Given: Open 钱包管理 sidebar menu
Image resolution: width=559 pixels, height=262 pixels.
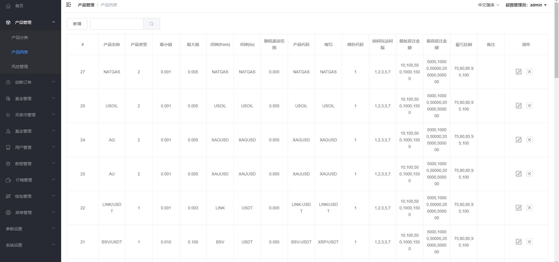Looking at the screenshot, I should point(31,196).
